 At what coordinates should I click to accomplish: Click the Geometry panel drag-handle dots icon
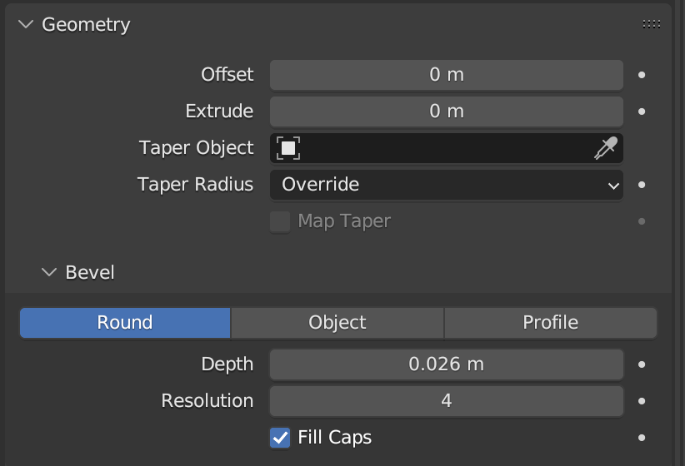[x=652, y=24]
